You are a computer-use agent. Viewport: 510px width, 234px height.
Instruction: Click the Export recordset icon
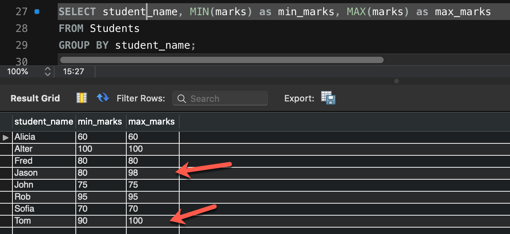[327, 98]
